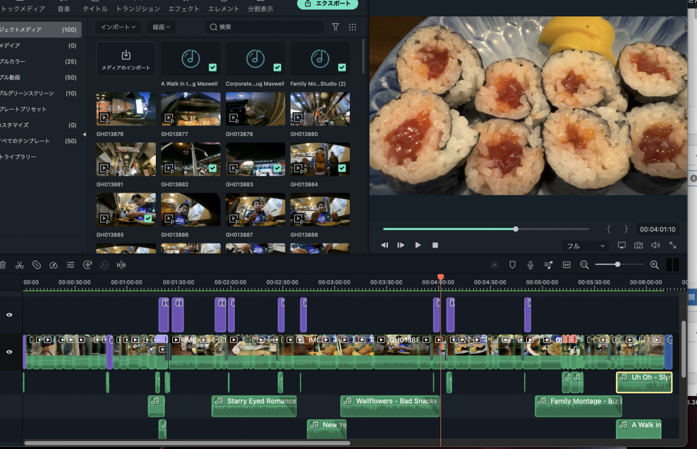
Task: Toggle the checkmark on Corporate audio thumbnail
Action: (x=278, y=67)
